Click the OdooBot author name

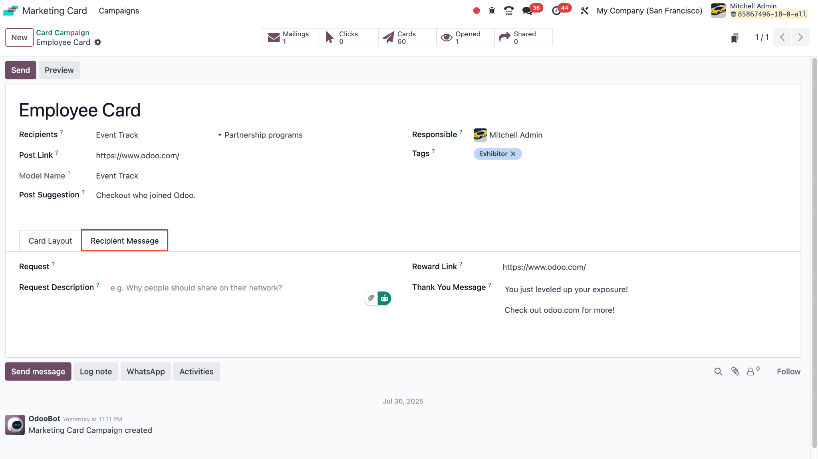44,419
